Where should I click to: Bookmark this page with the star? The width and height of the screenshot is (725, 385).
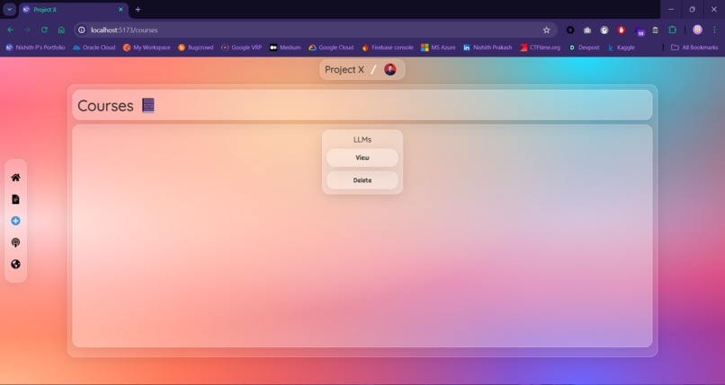click(547, 30)
